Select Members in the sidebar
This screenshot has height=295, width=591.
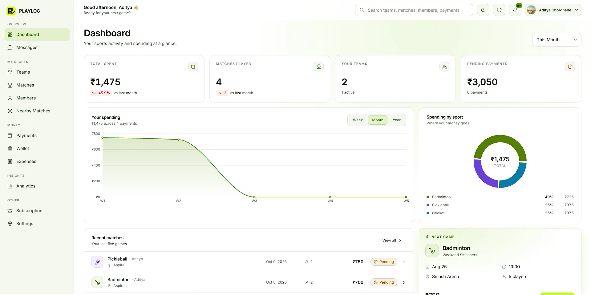tap(37, 98)
